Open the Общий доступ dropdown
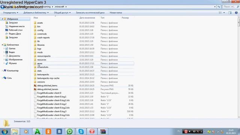The width and height of the screenshot is (240, 135). coord(62,13)
